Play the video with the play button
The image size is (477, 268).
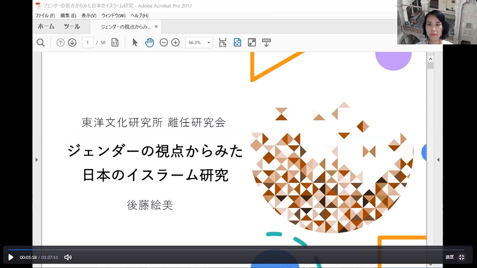11,257
